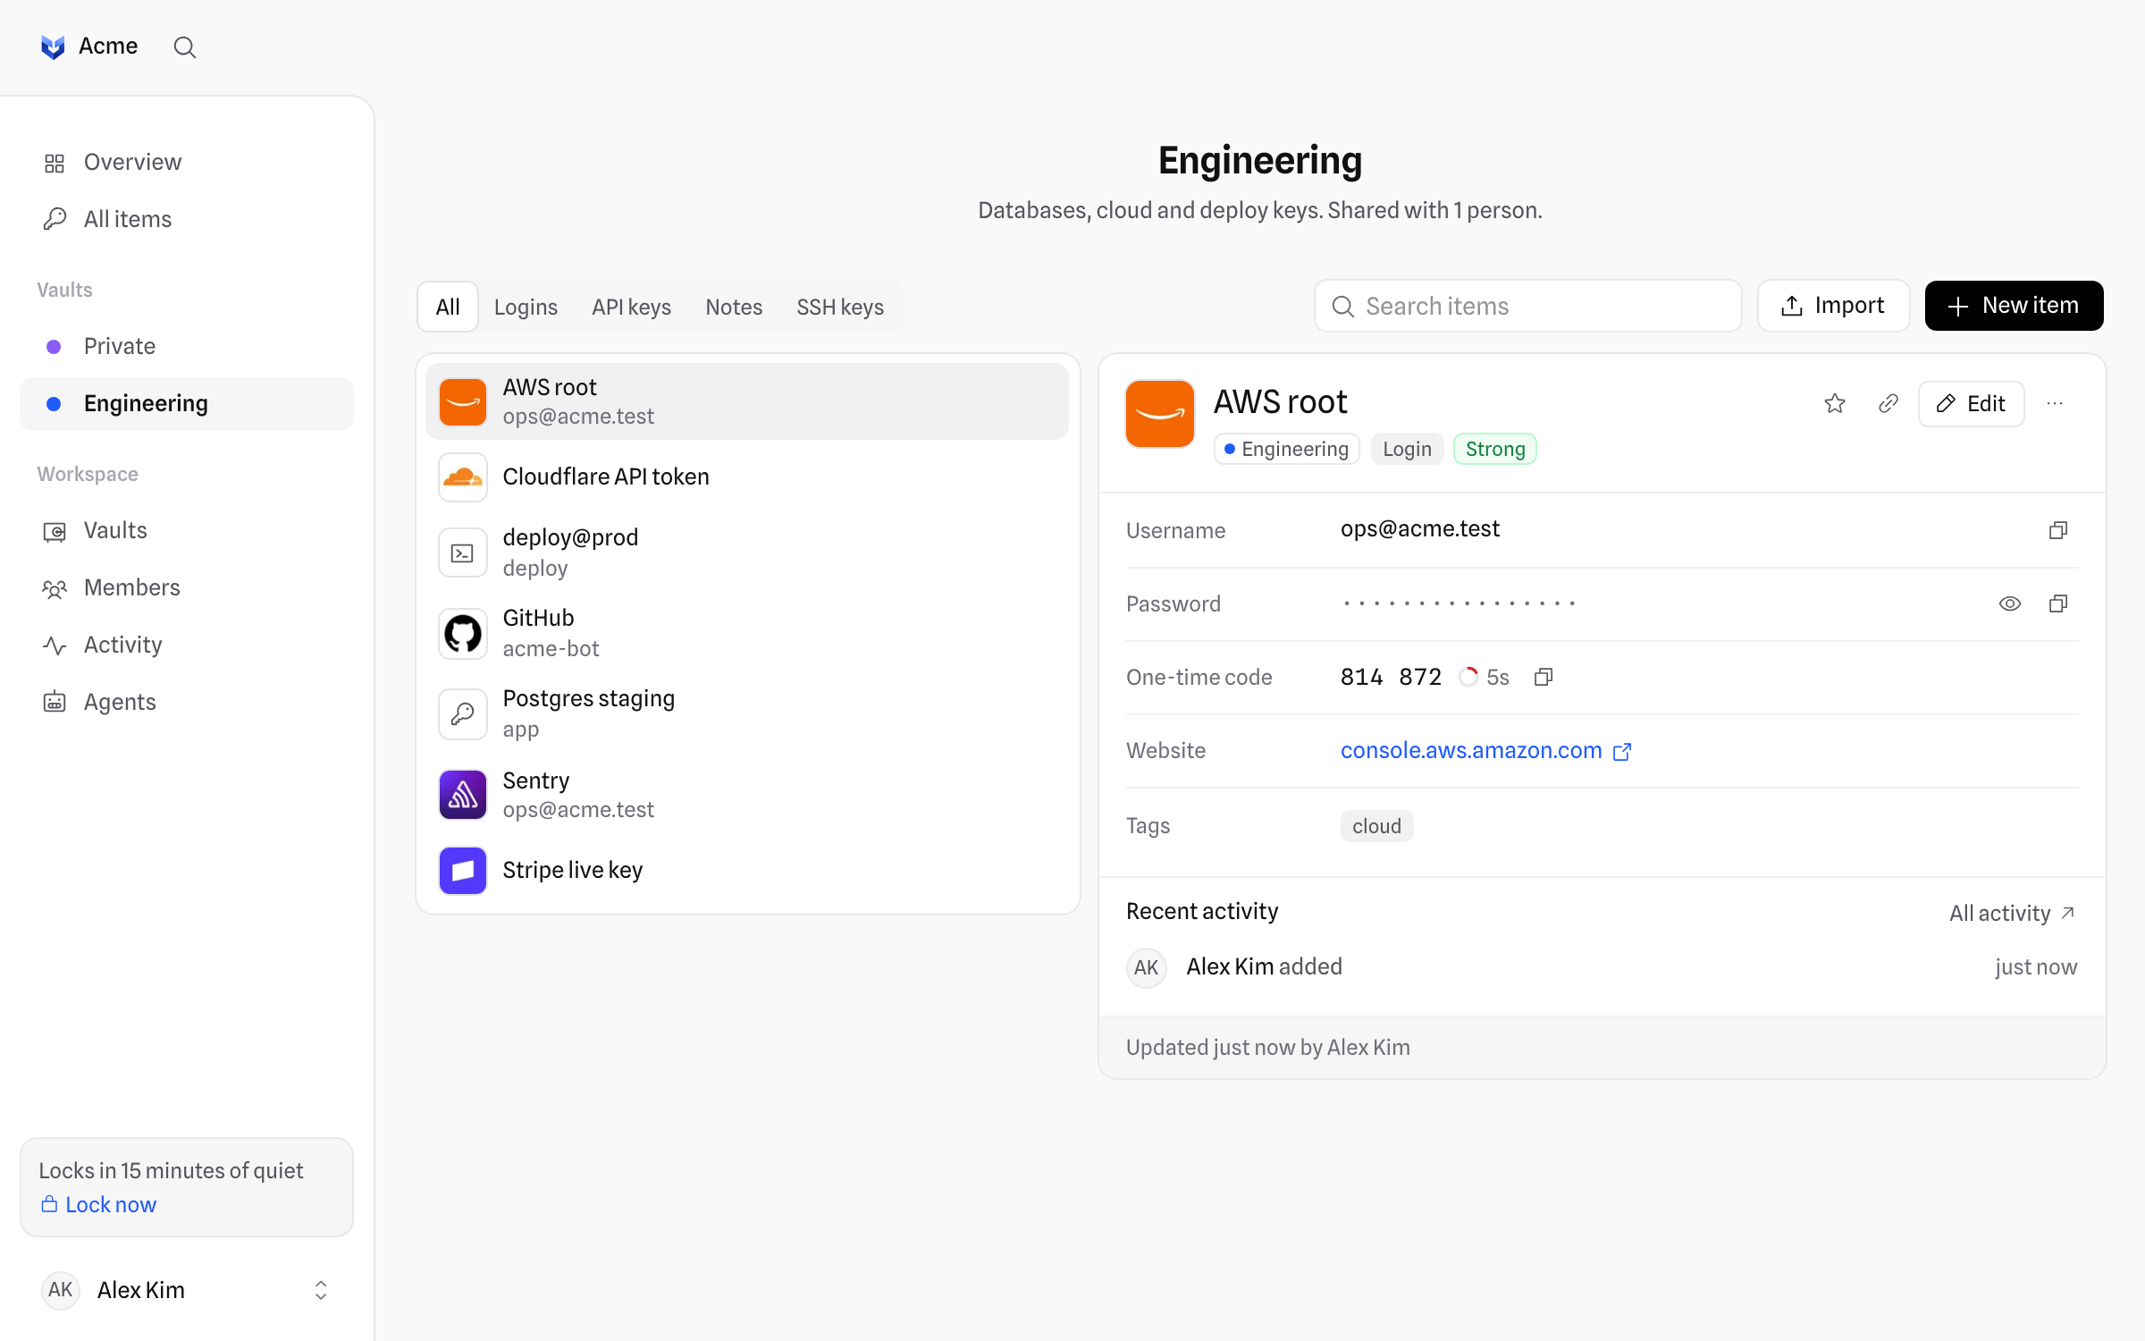Copy link to AWS root item

pos(1888,403)
